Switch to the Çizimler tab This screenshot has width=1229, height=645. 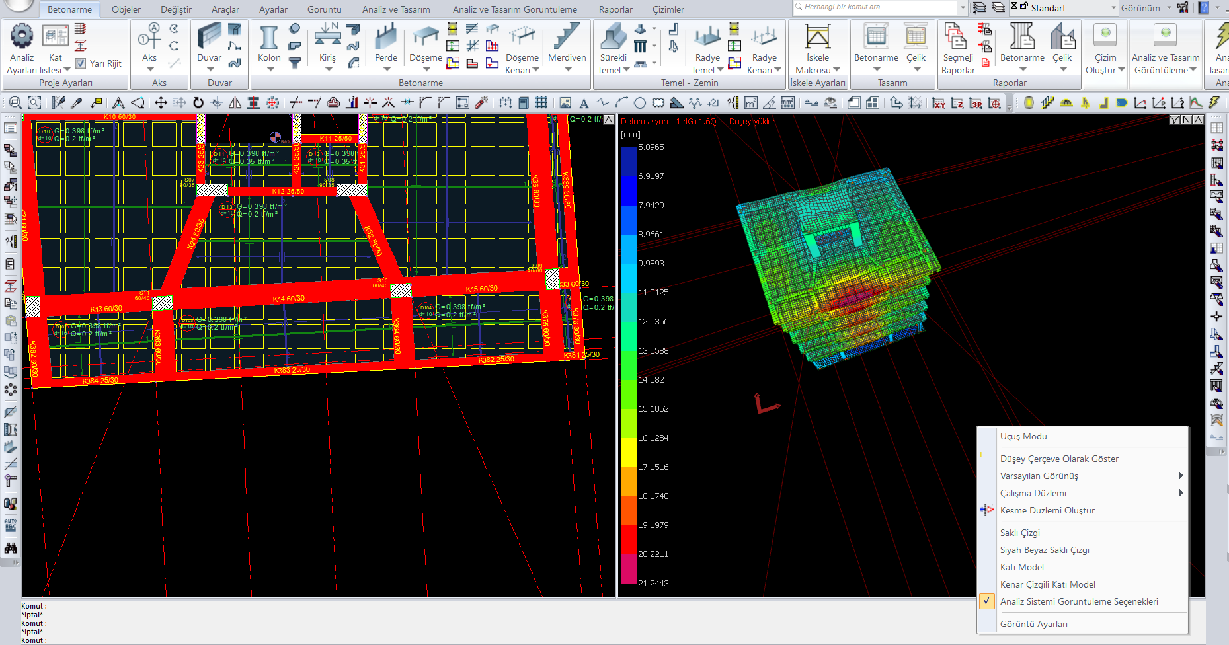pos(668,9)
